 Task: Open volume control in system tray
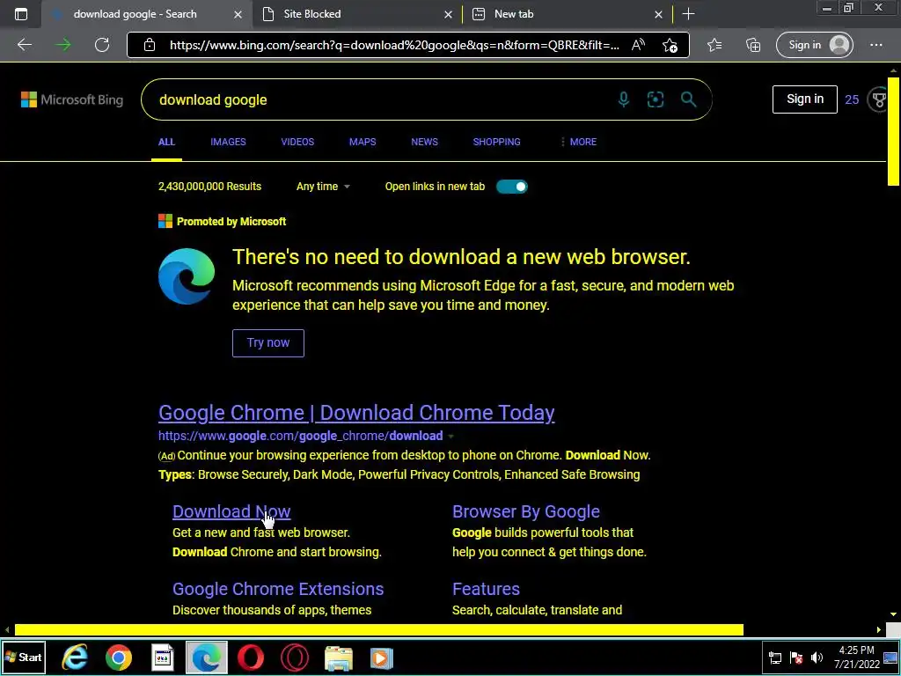[x=817, y=658]
